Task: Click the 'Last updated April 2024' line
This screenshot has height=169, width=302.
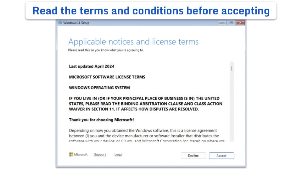Action: tap(92, 66)
